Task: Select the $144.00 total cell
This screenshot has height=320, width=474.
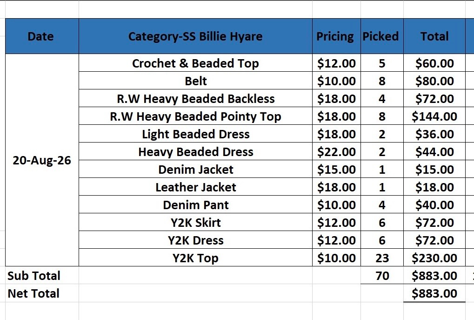Action: click(434, 116)
